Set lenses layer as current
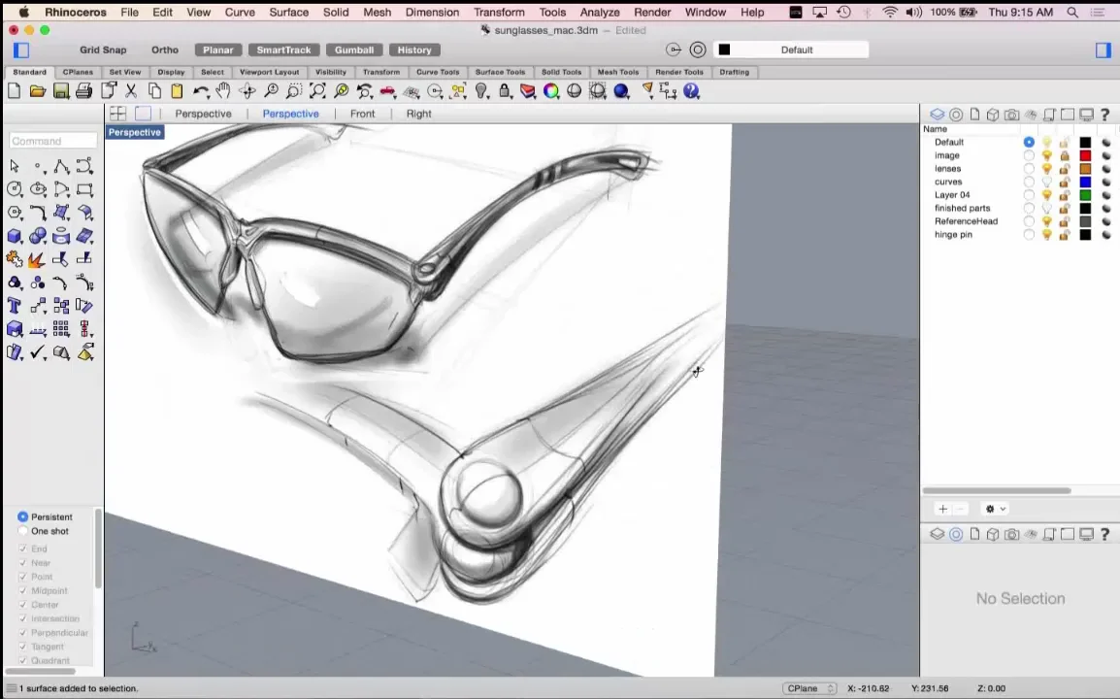 [1029, 169]
